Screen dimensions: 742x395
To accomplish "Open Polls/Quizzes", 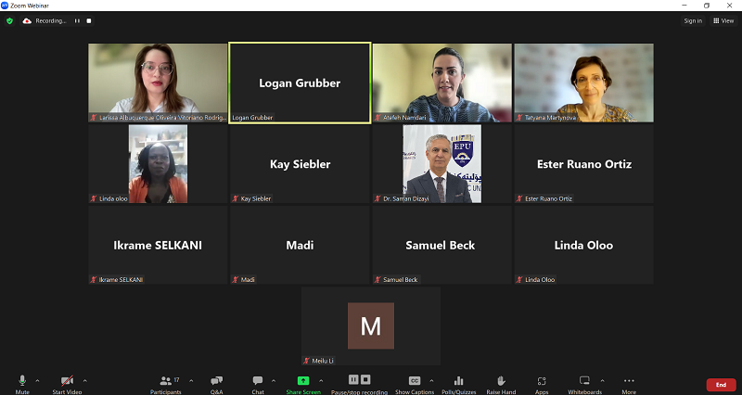I will [x=458, y=381].
